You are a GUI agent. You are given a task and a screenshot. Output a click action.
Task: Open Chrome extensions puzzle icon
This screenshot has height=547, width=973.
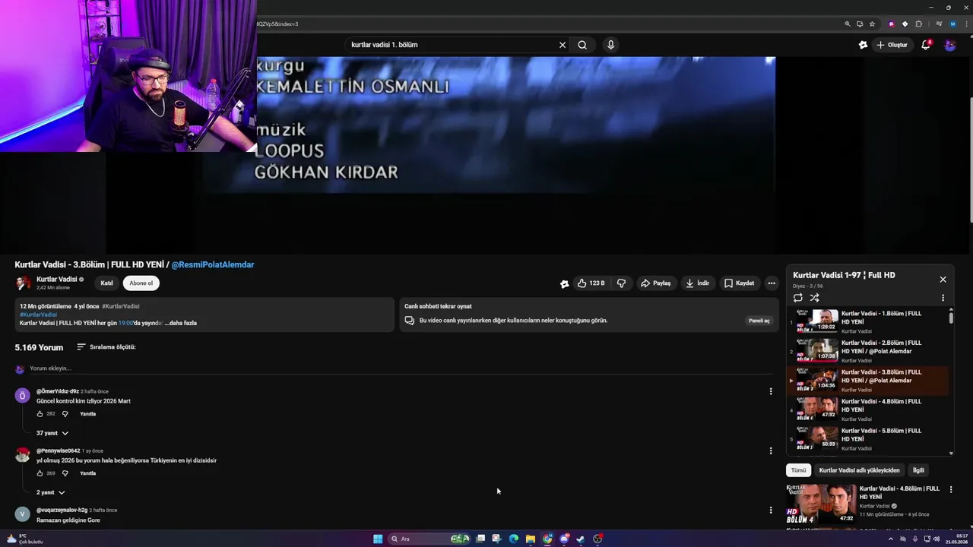click(919, 24)
